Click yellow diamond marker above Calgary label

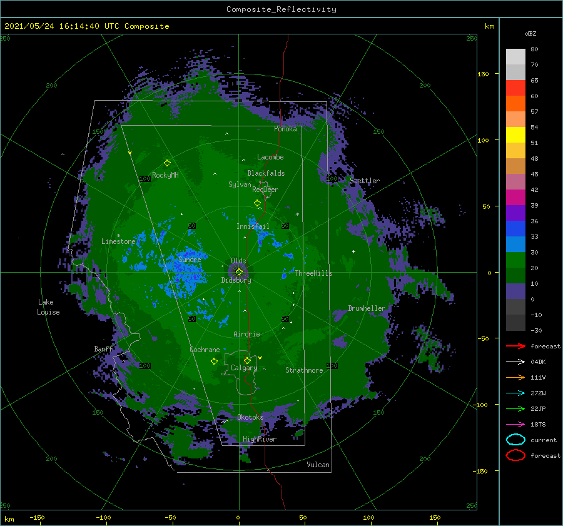[x=247, y=360]
